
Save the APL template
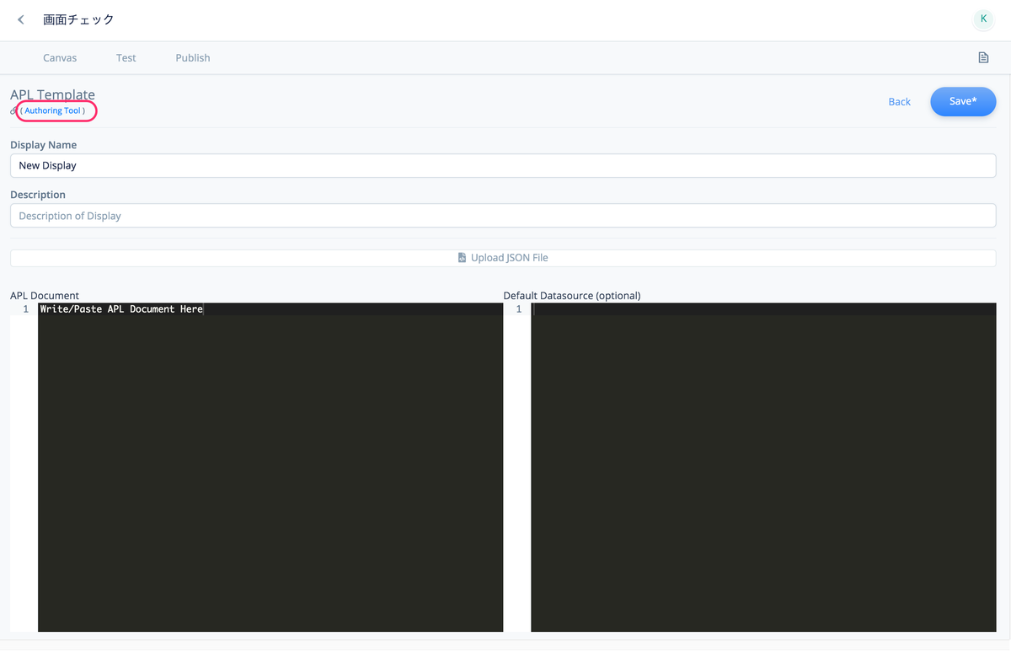tap(963, 101)
